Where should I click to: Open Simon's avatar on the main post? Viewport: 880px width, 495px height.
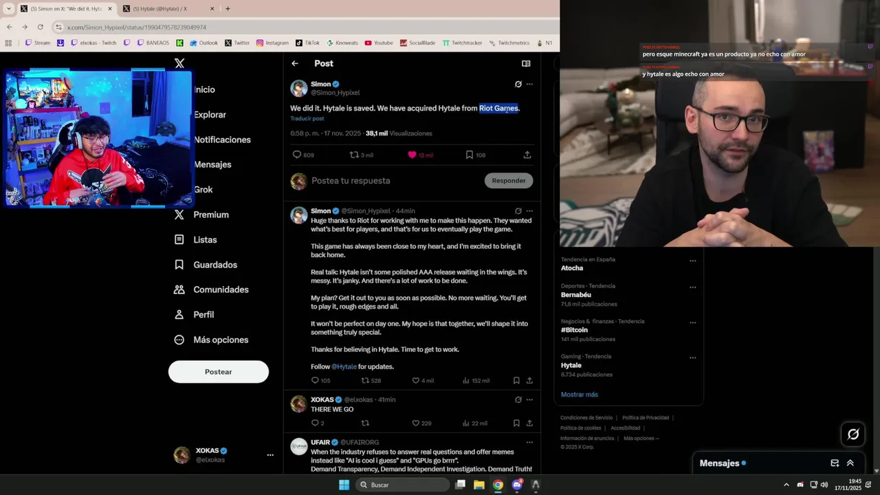[299, 88]
